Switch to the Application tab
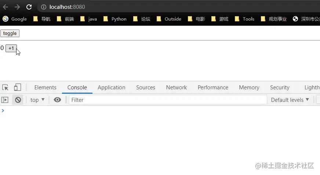 pyautogui.click(x=112, y=87)
